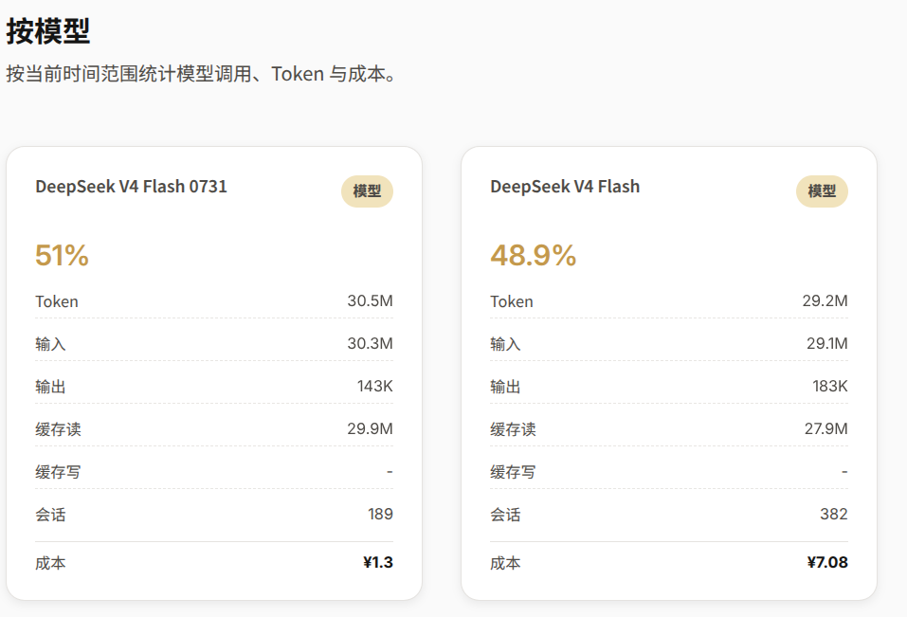The image size is (907, 617).
Task: Click 会话 label in the 189 row
Action: click(50, 515)
